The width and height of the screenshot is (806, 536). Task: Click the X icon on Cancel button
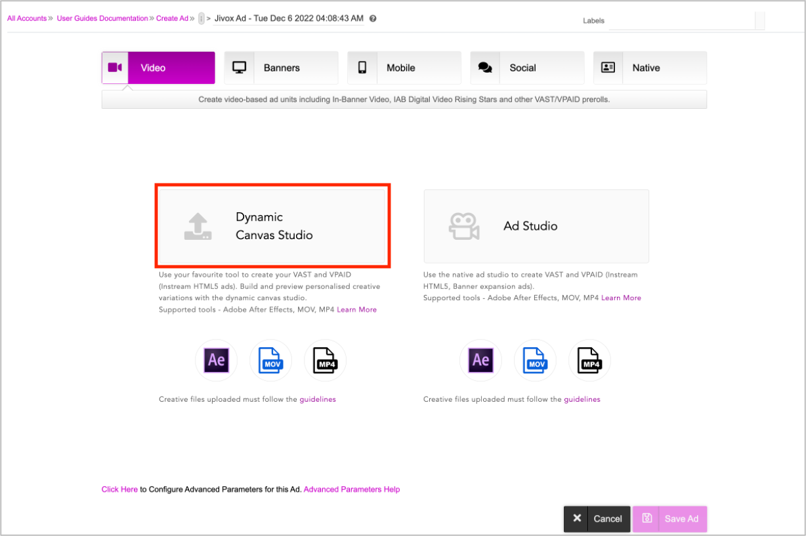pyautogui.click(x=577, y=518)
